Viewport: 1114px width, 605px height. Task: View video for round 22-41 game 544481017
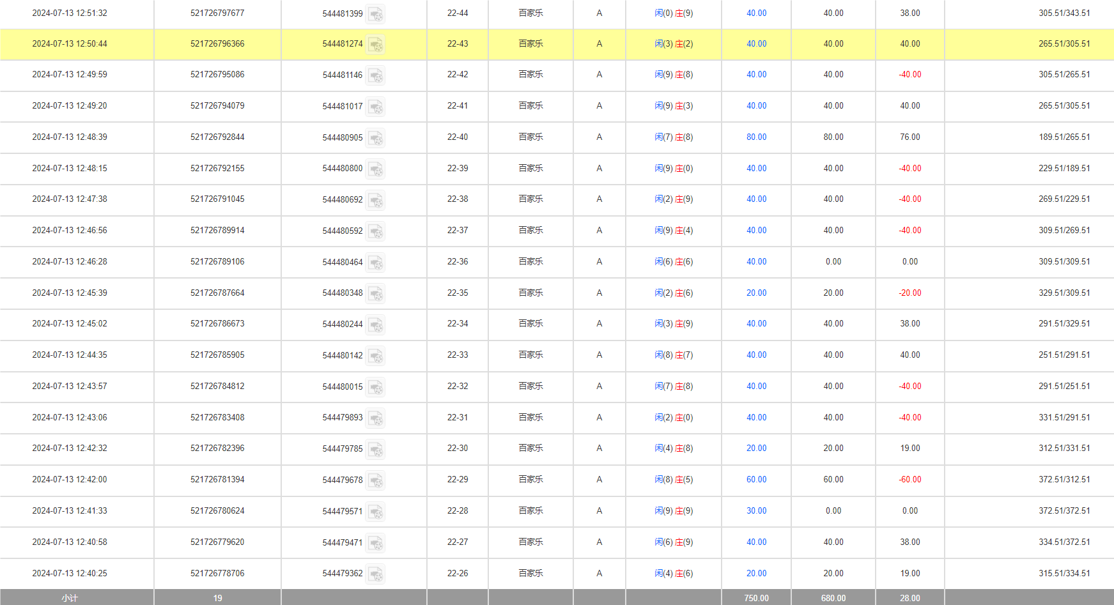(x=376, y=107)
